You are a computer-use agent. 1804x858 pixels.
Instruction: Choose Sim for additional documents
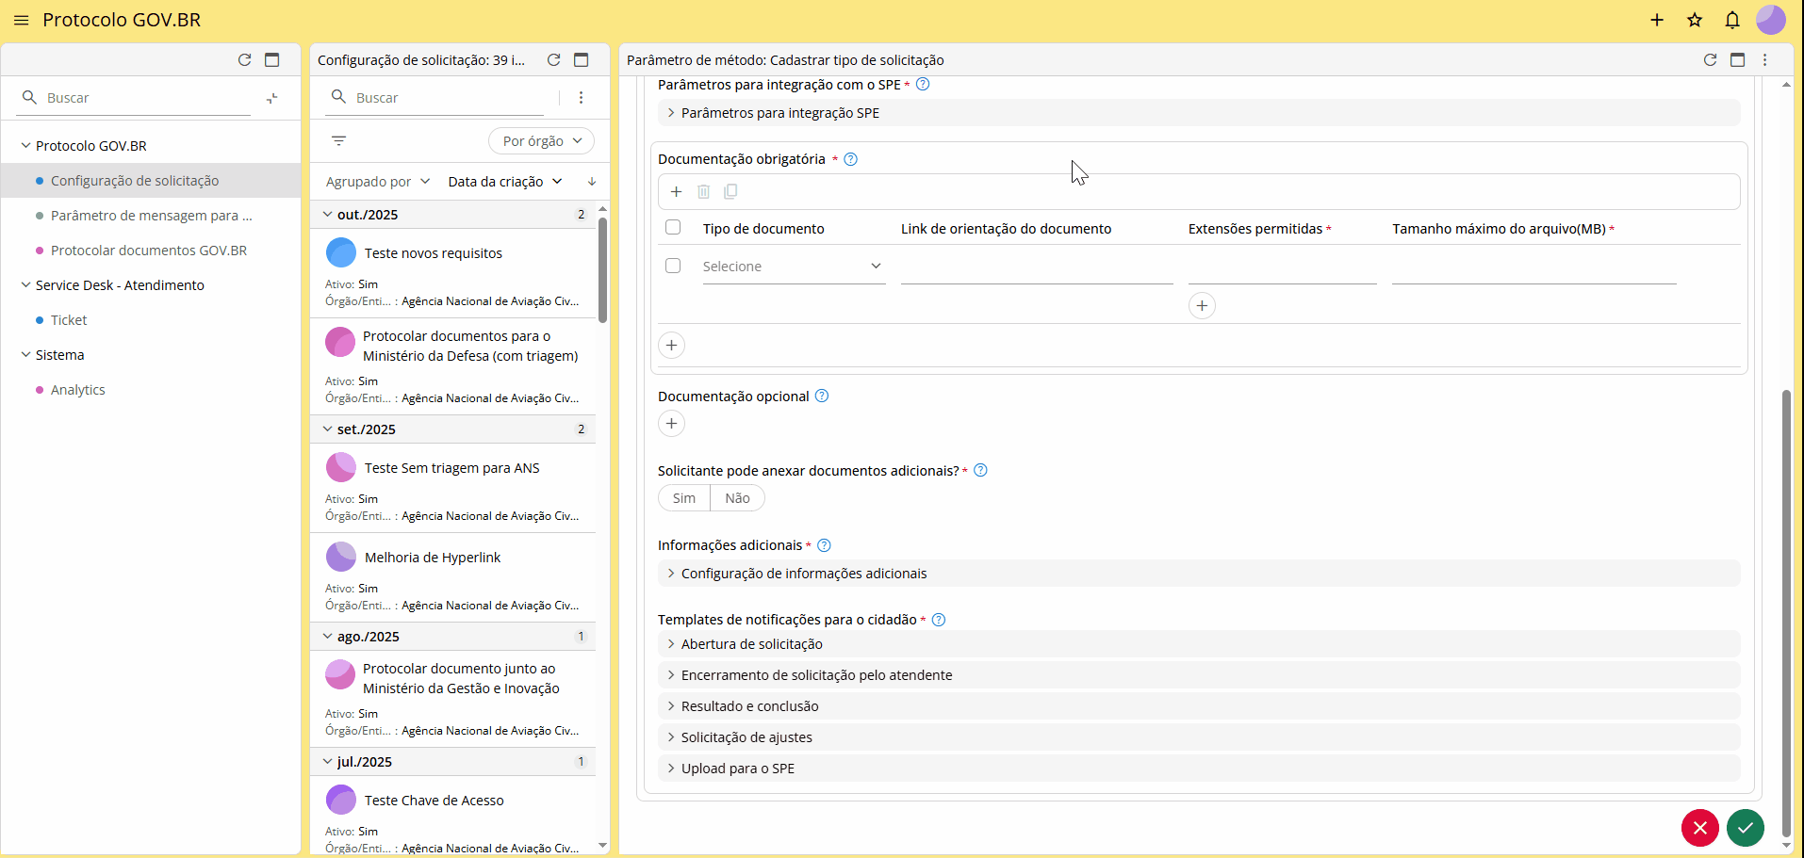point(684,498)
